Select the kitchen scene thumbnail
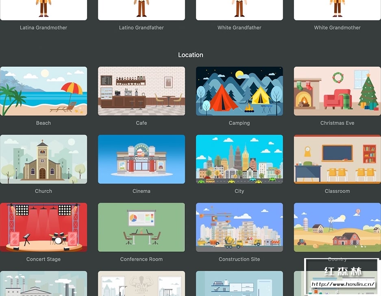Viewport: 381px width, 296px height. tap(239, 284)
